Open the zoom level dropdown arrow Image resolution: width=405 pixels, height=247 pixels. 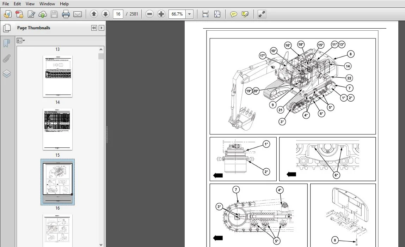(190, 14)
